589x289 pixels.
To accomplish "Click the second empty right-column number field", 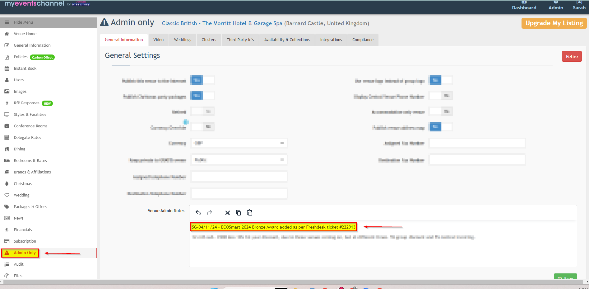I will (477, 160).
